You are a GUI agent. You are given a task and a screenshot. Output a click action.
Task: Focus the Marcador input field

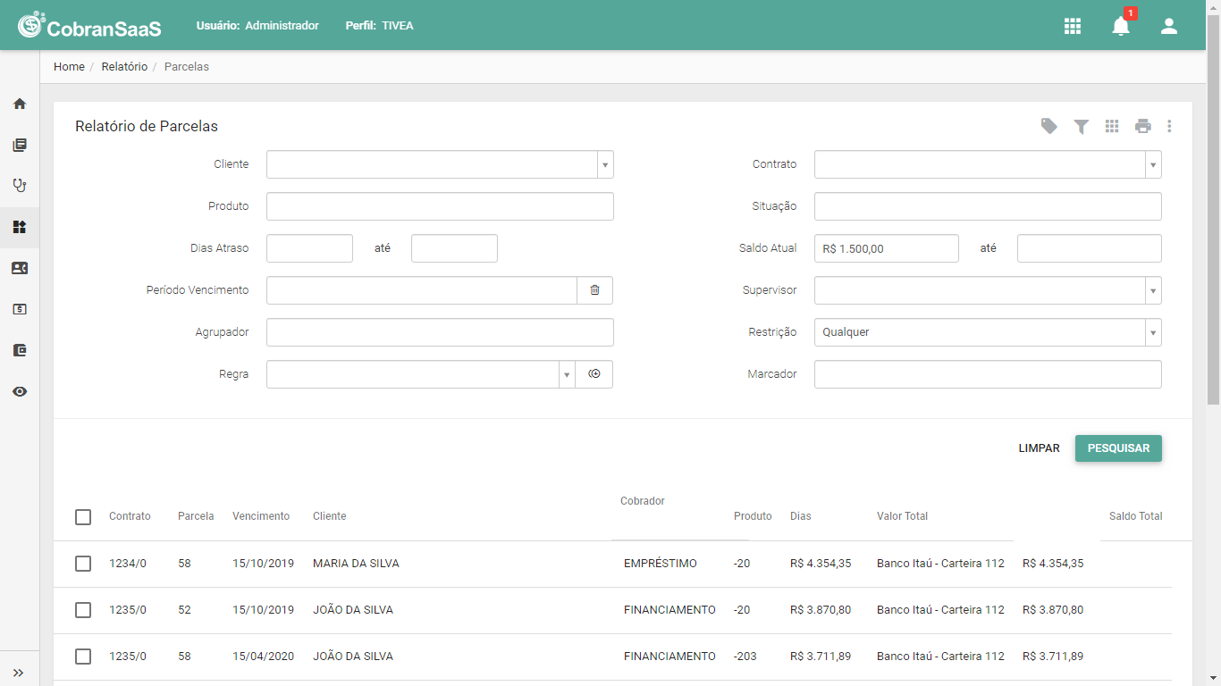pos(988,374)
